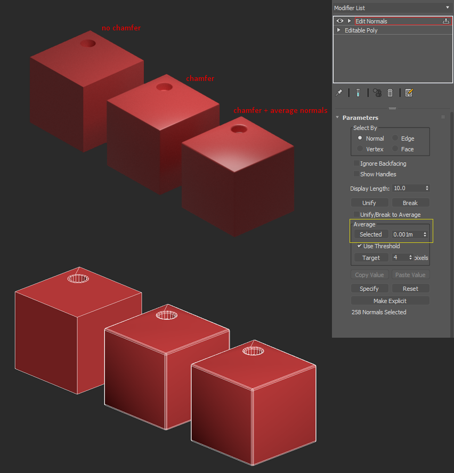Select By Edge radio button
The image size is (454, 473).
[395, 138]
